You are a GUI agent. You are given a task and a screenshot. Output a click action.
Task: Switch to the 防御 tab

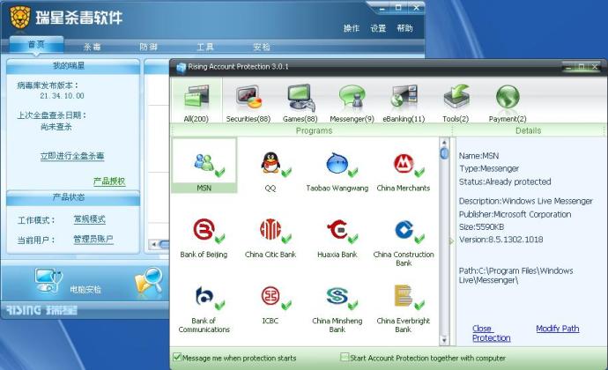coord(149,47)
